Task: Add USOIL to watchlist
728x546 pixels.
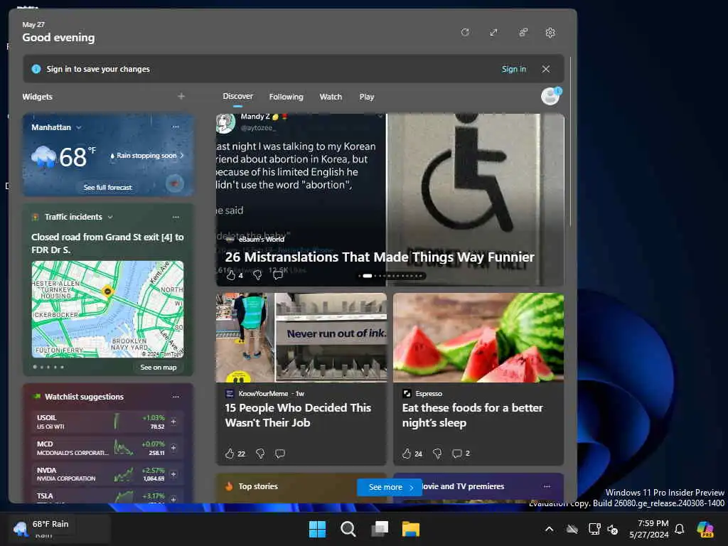Action: pyautogui.click(x=173, y=421)
